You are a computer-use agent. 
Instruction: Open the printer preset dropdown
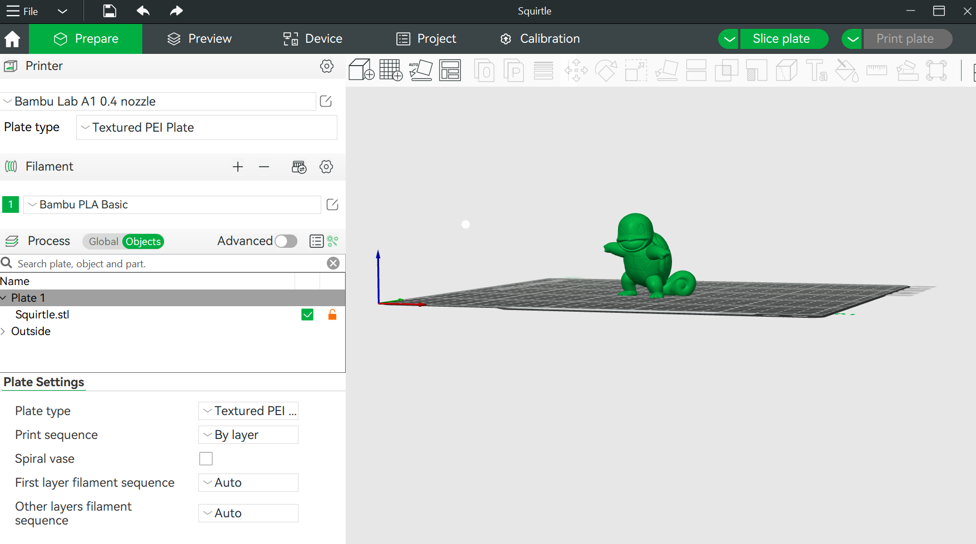pyautogui.click(x=159, y=101)
